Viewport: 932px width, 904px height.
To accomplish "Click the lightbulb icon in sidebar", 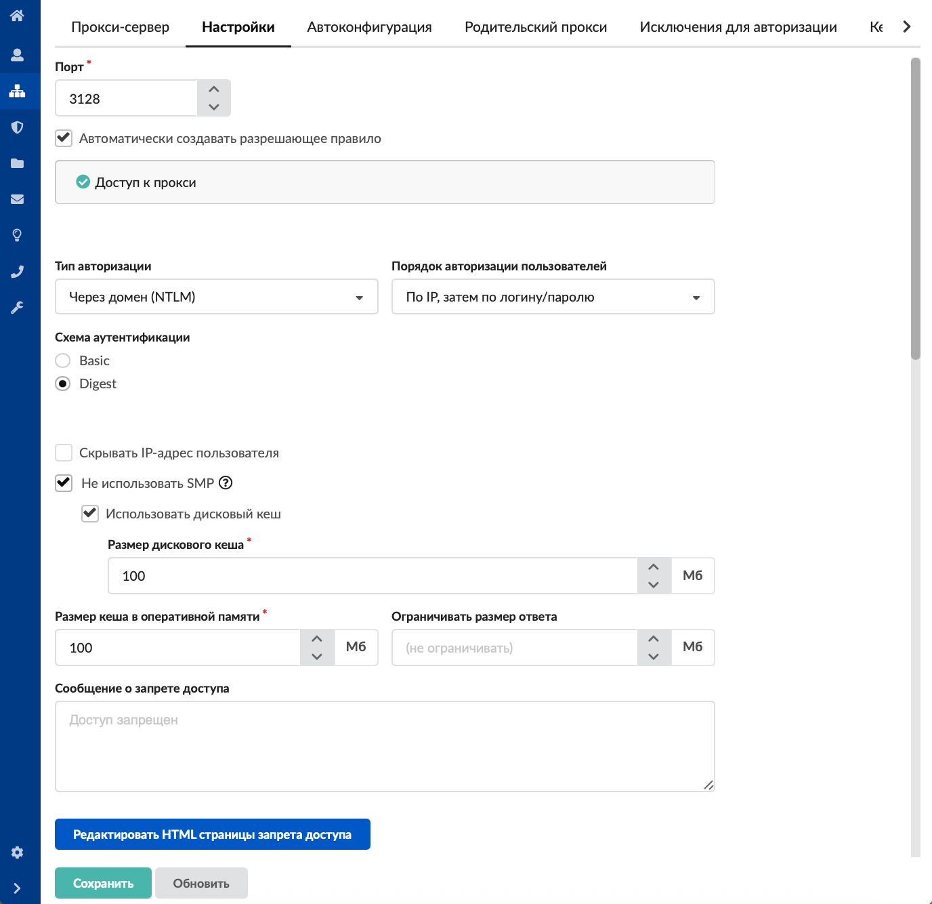I will click(x=18, y=235).
